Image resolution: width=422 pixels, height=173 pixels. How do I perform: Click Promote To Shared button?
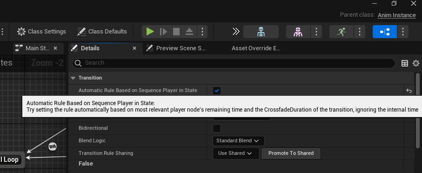point(291,153)
